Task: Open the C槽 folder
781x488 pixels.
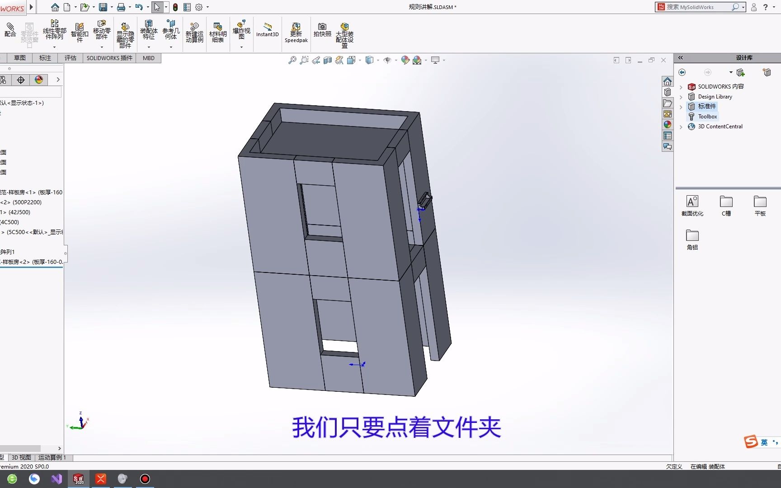Action: click(726, 206)
